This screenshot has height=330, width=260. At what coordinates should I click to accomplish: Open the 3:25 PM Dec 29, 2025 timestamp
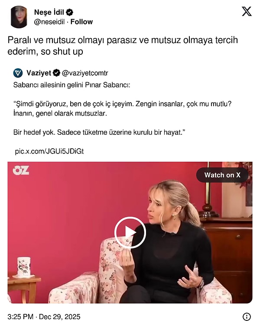[x=44, y=317]
